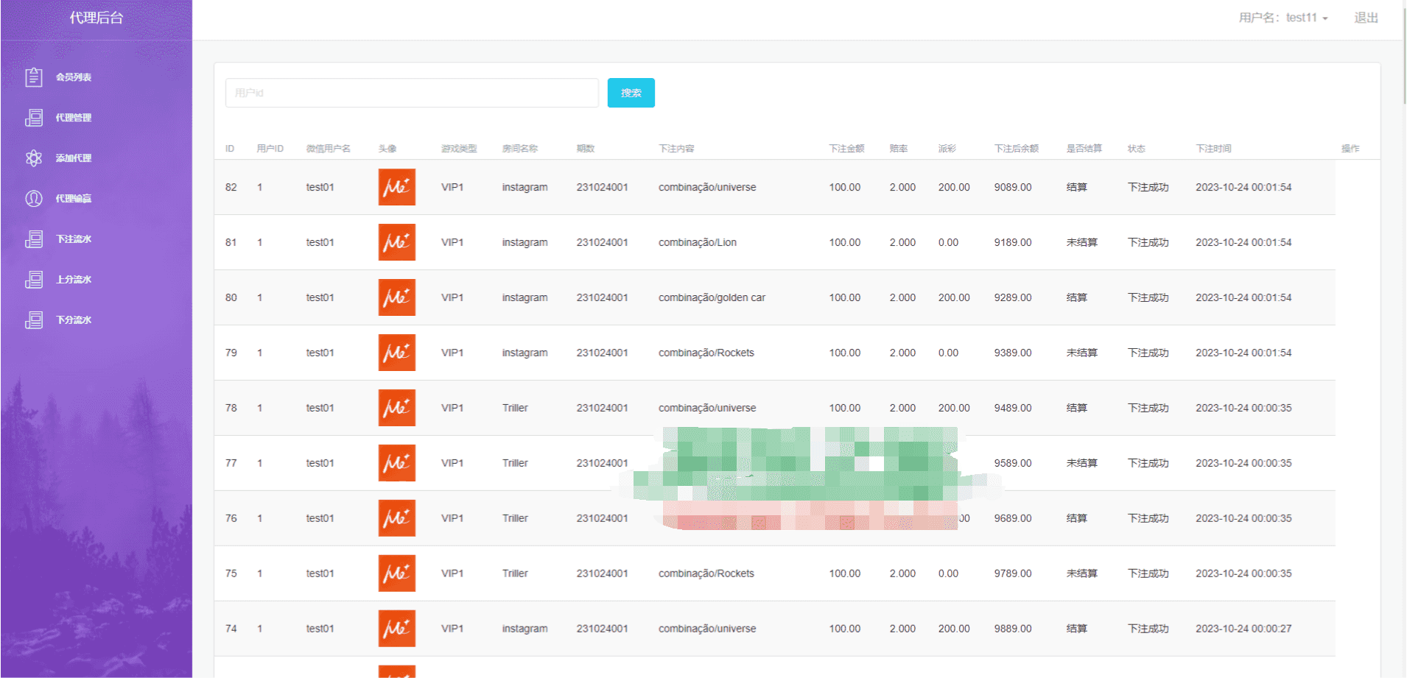Select the 代理输赢 person icon
1407x678 pixels.
[34, 199]
